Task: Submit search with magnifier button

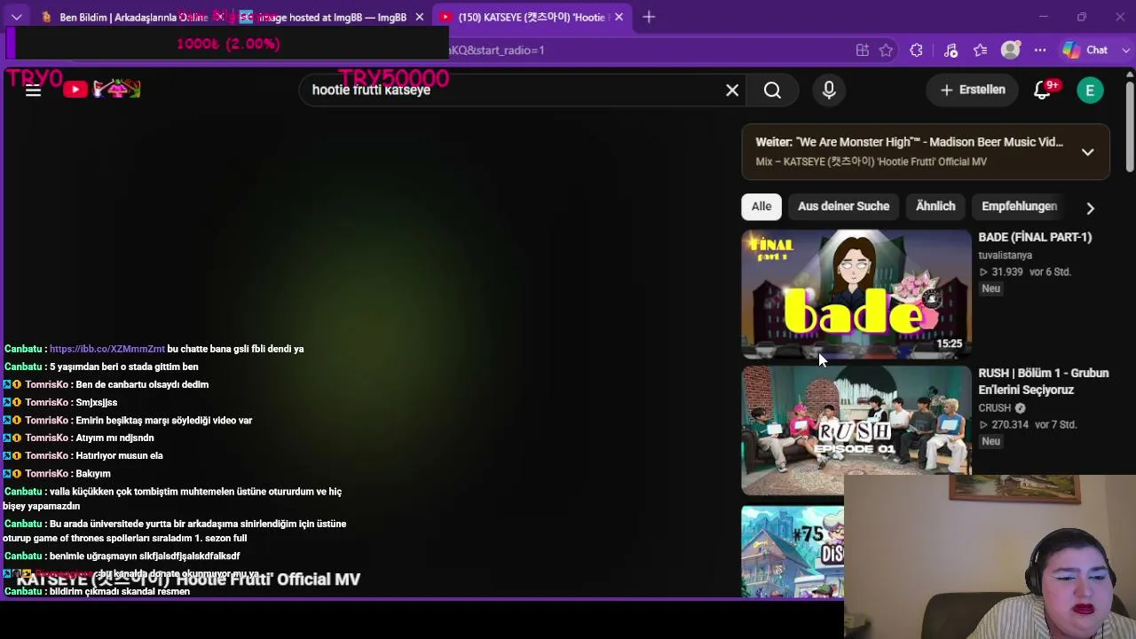Action: [x=772, y=90]
